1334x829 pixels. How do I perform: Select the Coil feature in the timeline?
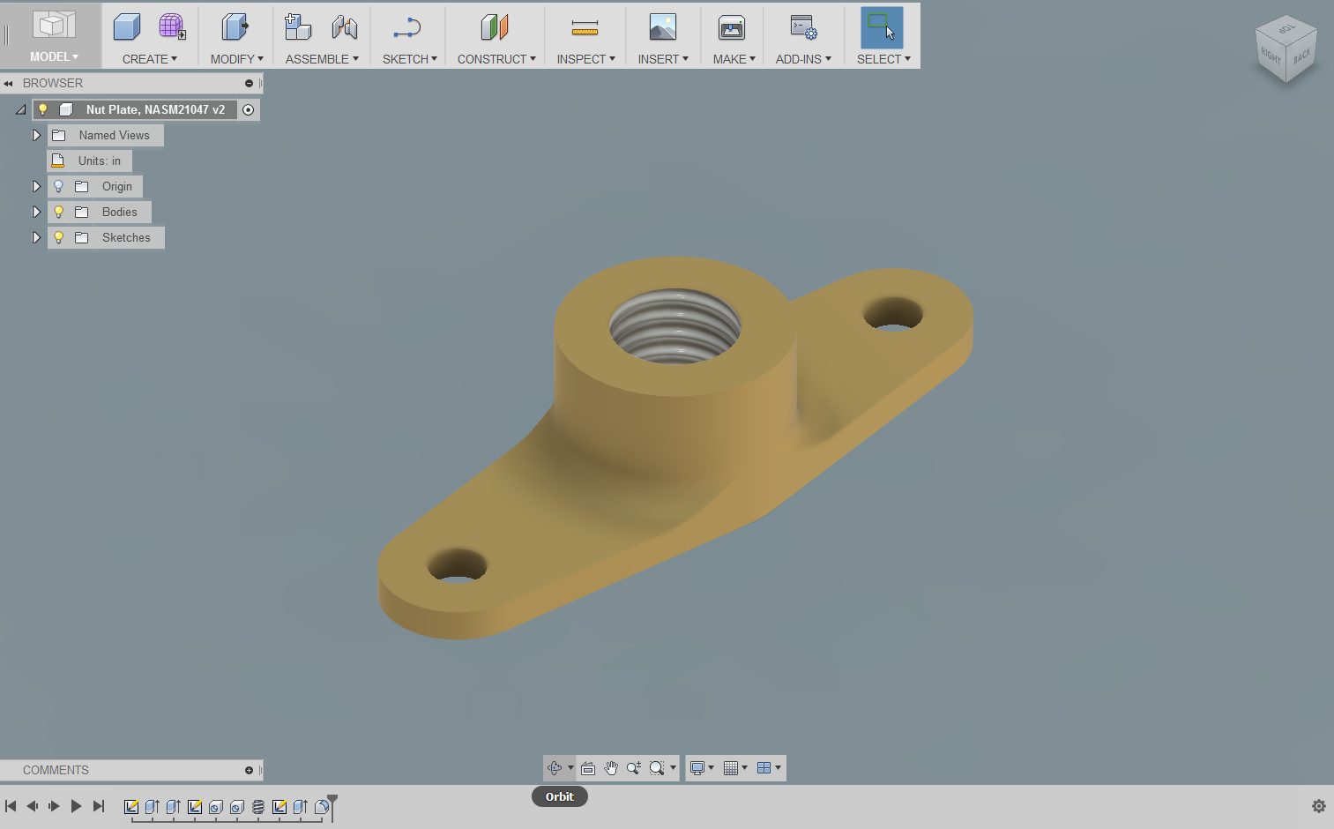click(x=258, y=807)
